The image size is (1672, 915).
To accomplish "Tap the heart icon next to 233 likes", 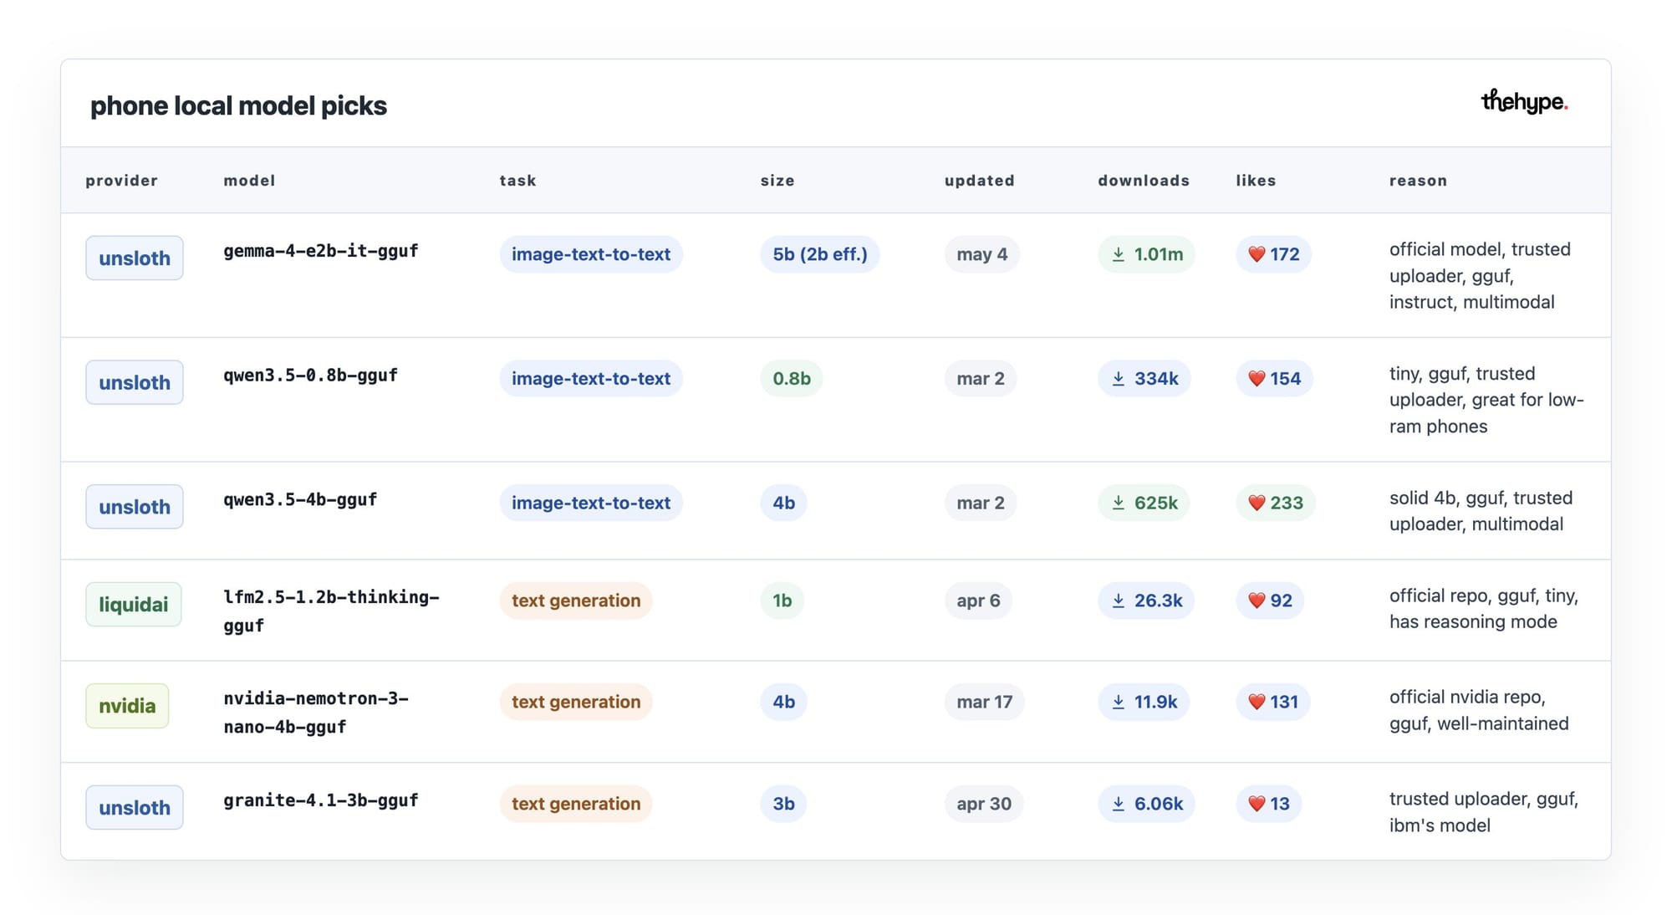I will [1256, 503].
